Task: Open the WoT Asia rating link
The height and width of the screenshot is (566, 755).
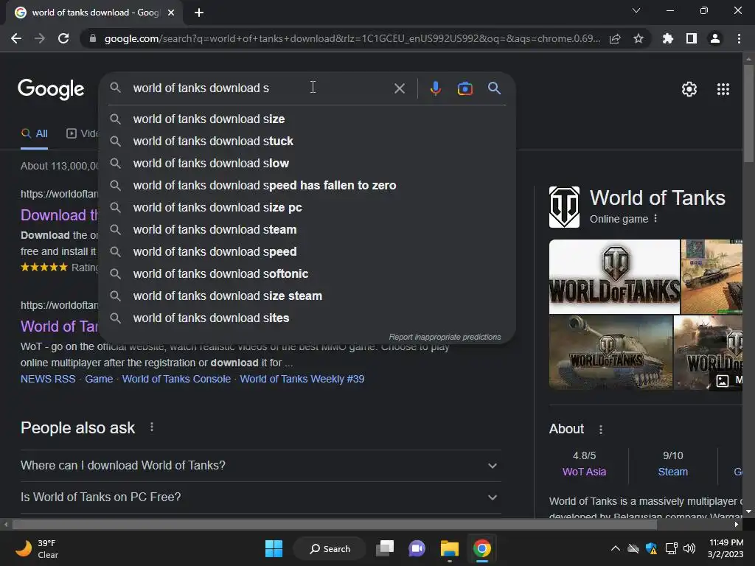Action: [584, 472]
